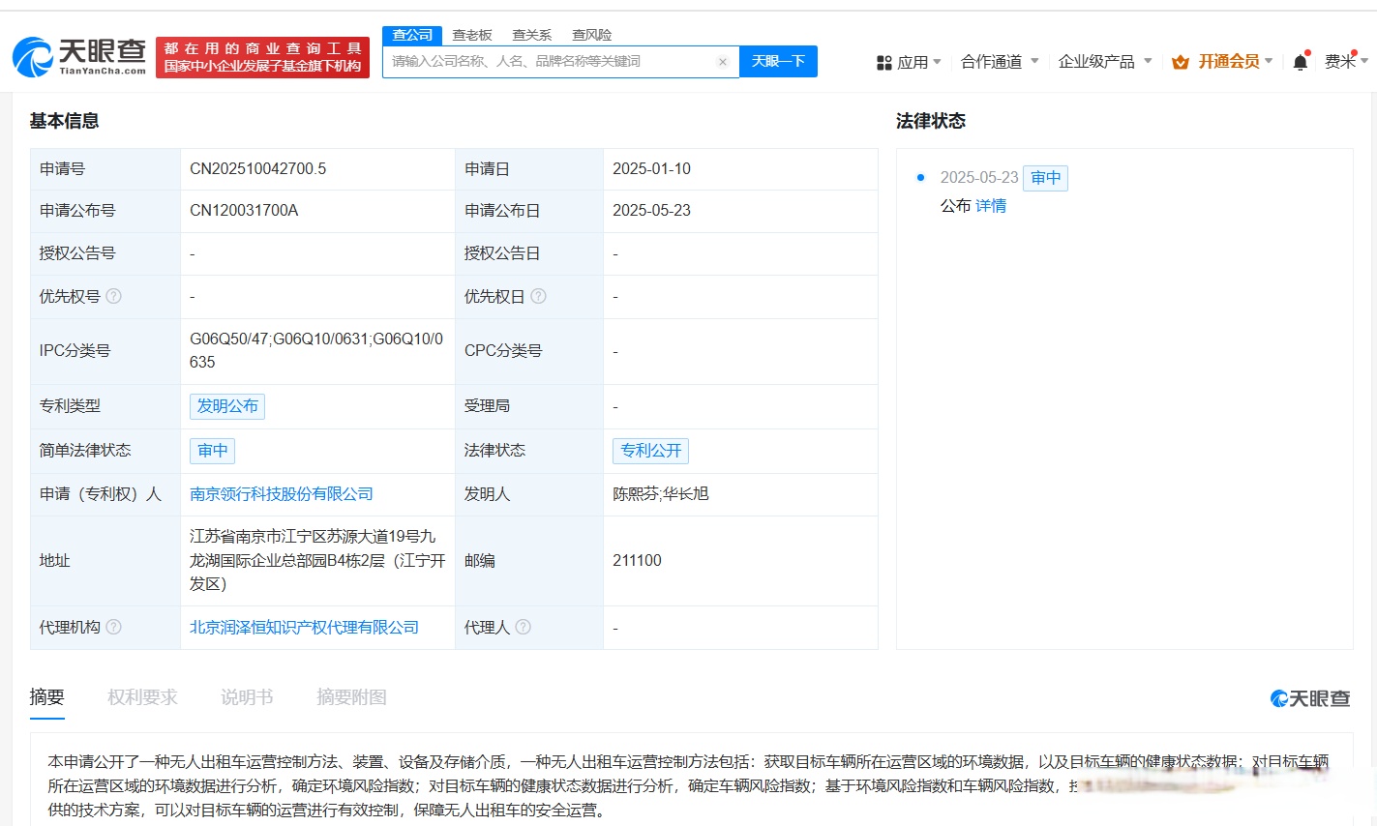Viewport: 1377px width, 826px height.
Task: Open the 南京领行科技股份有限公司 company link
Action: coord(280,494)
